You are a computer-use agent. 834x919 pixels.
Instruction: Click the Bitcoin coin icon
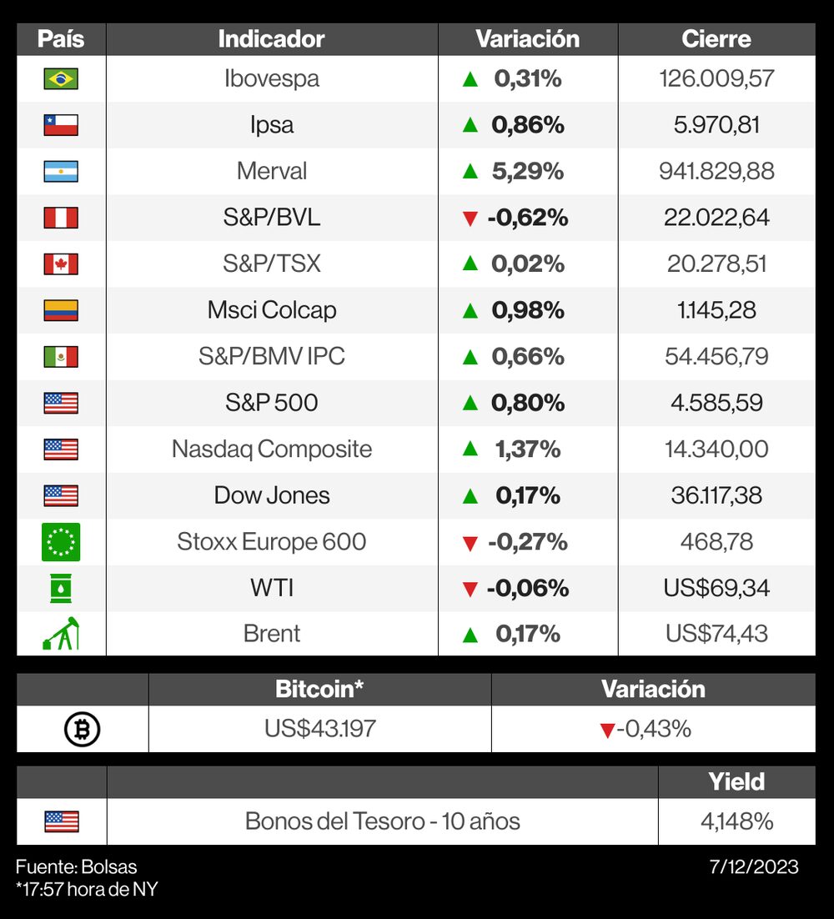pos(82,730)
